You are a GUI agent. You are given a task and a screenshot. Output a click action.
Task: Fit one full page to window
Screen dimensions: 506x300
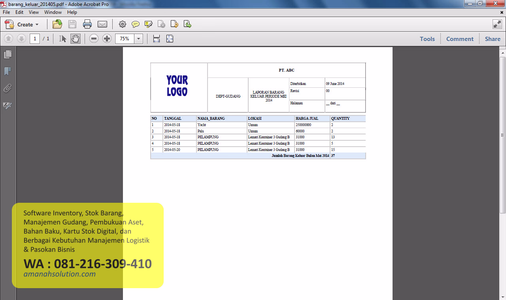(170, 39)
